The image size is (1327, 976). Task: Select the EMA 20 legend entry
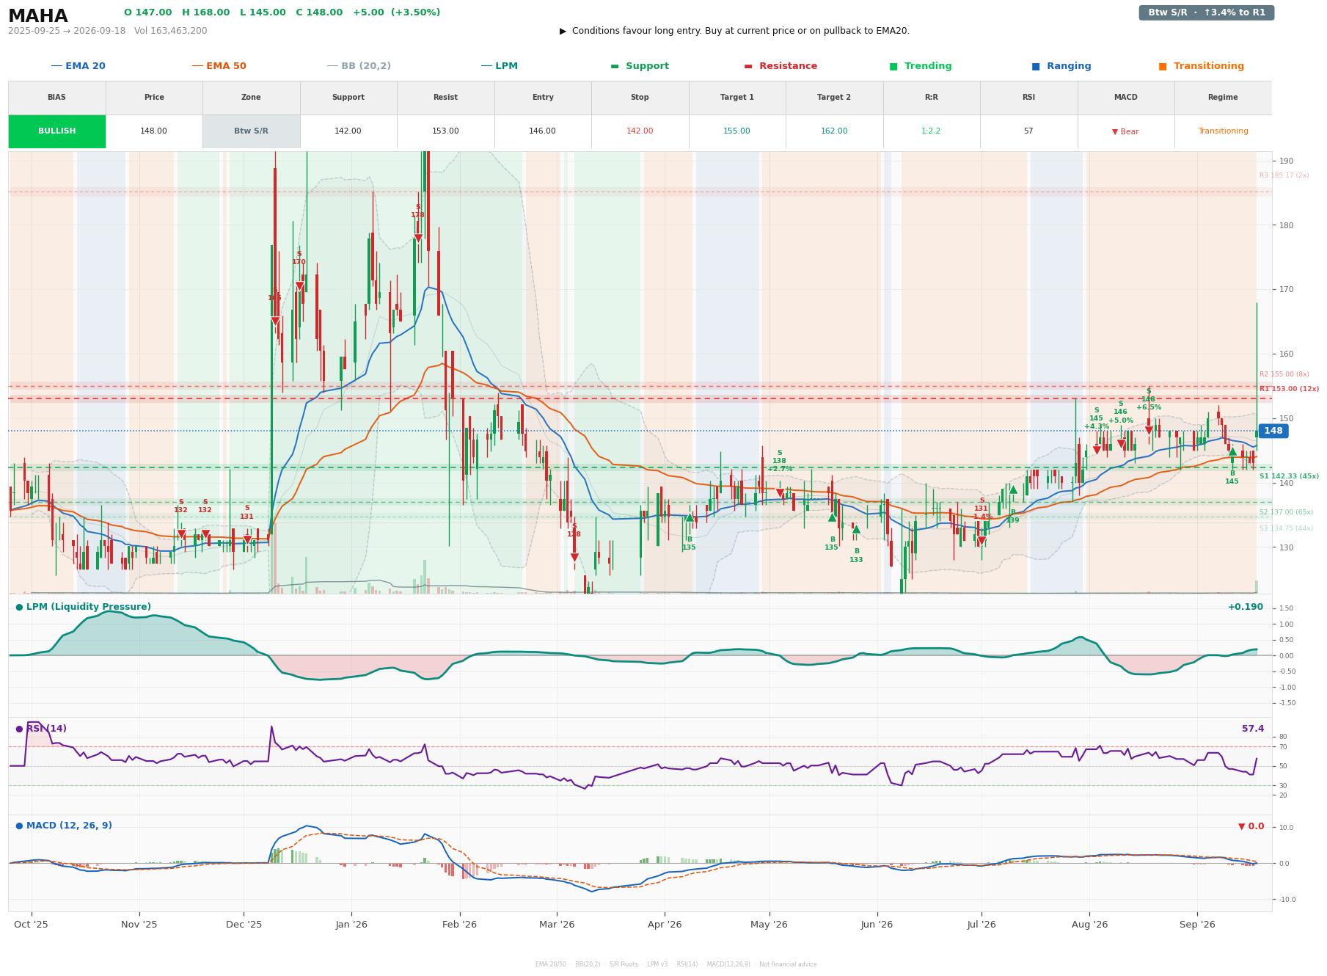78,66
